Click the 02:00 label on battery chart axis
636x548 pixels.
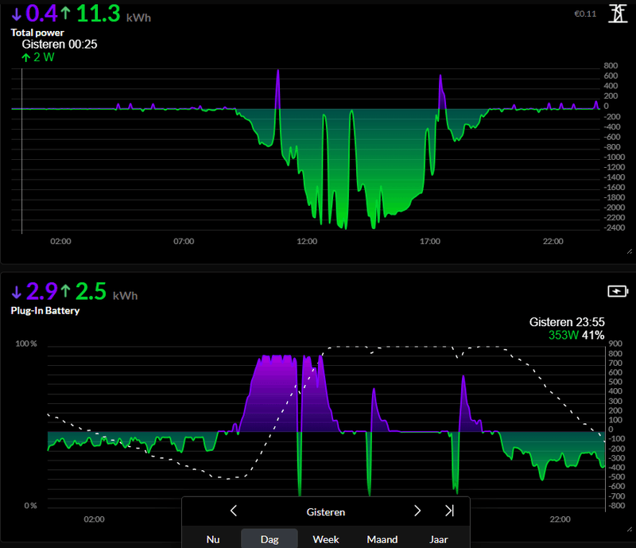click(94, 519)
